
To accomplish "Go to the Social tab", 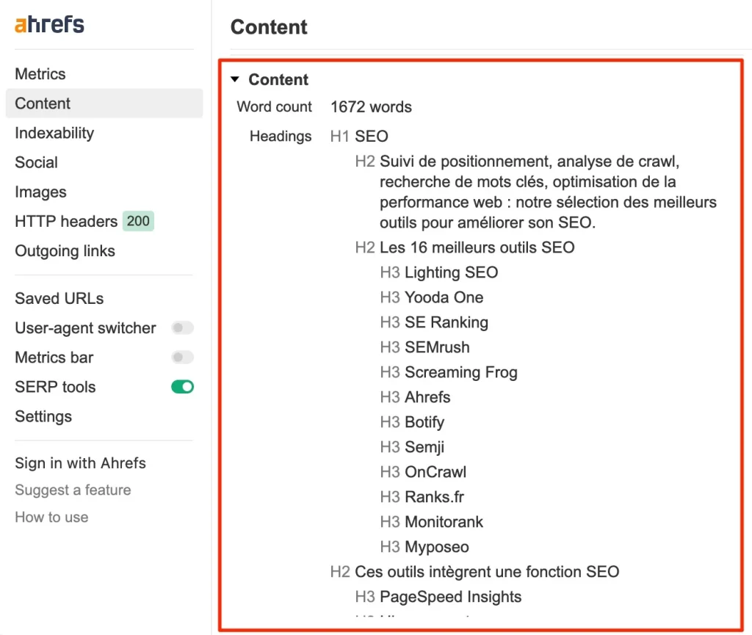I will [x=37, y=162].
